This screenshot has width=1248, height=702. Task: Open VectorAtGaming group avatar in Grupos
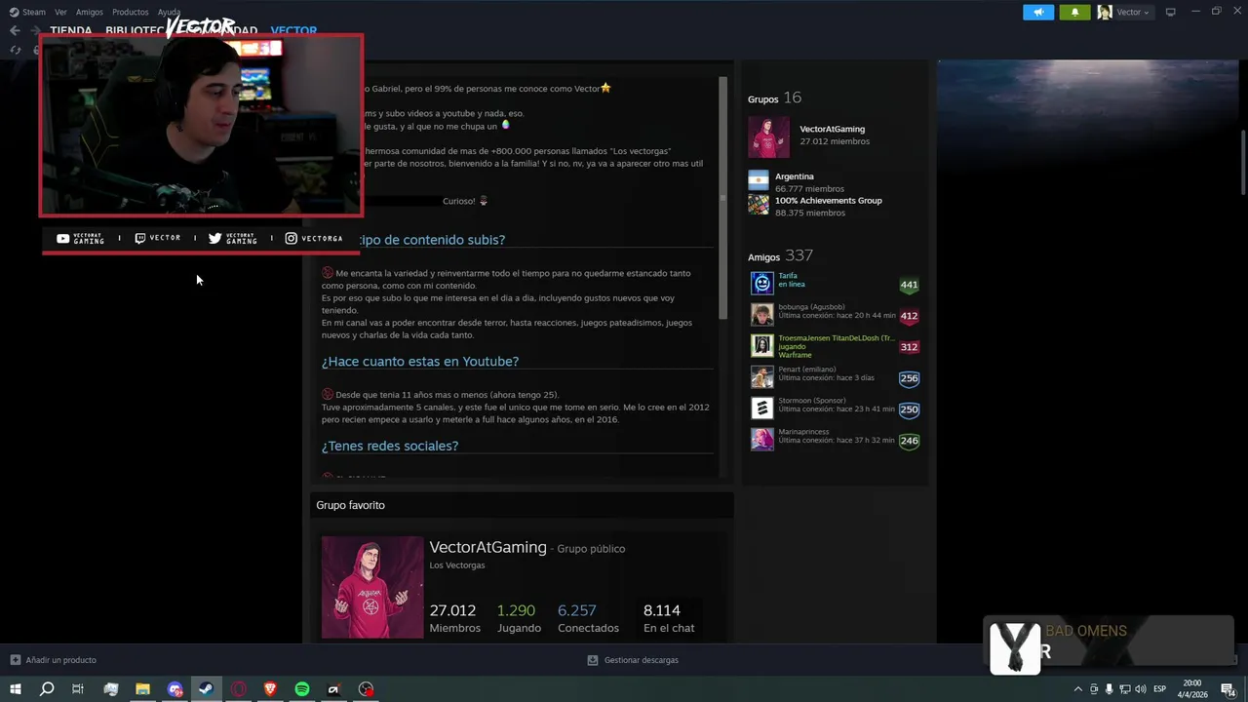[x=768, y=136]
